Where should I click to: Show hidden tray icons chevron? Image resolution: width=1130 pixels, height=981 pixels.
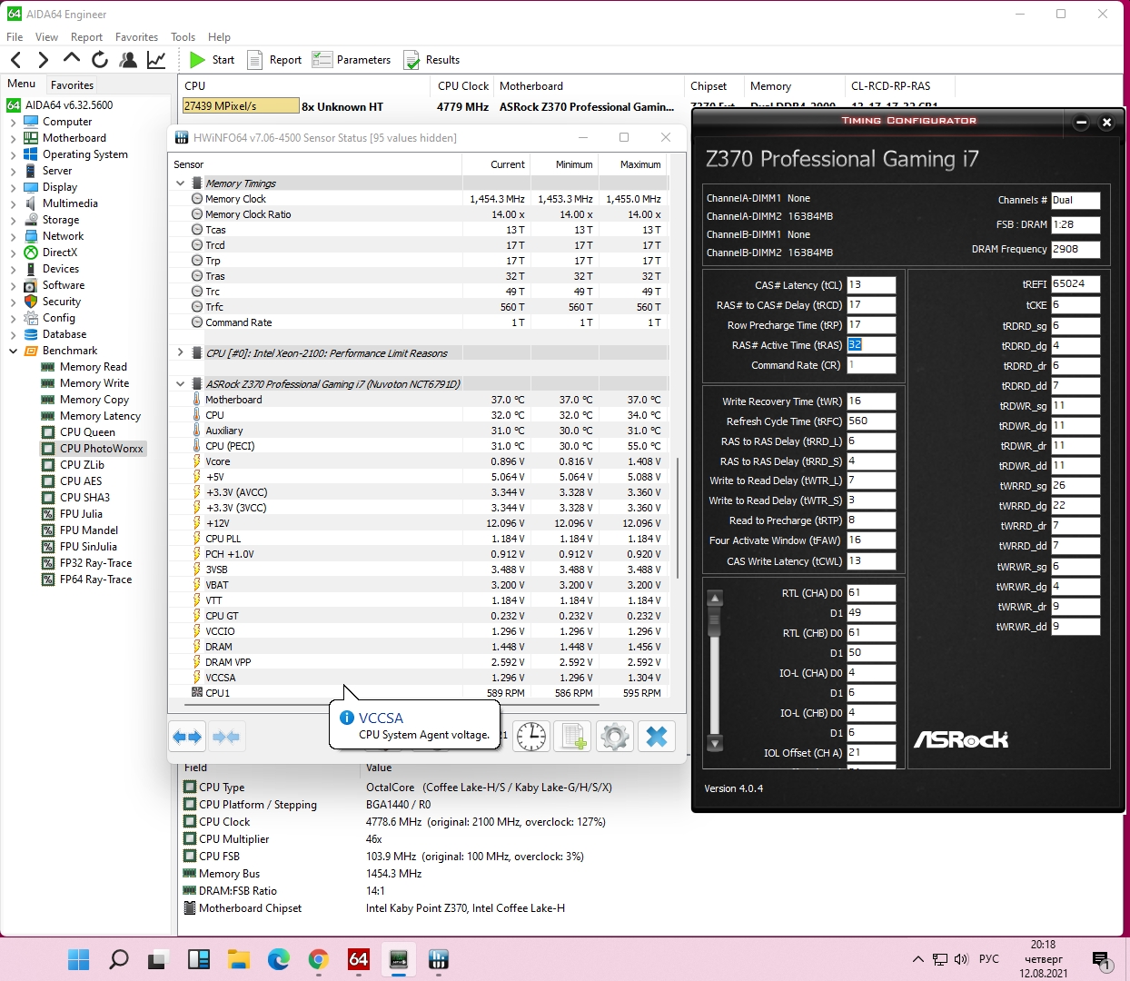(917, 959)
